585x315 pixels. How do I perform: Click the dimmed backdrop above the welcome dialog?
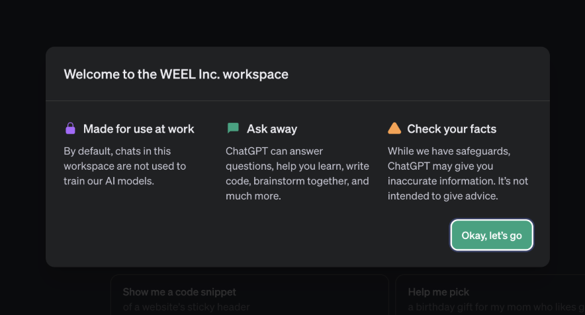pyautogui.click(x=291, y=23)
